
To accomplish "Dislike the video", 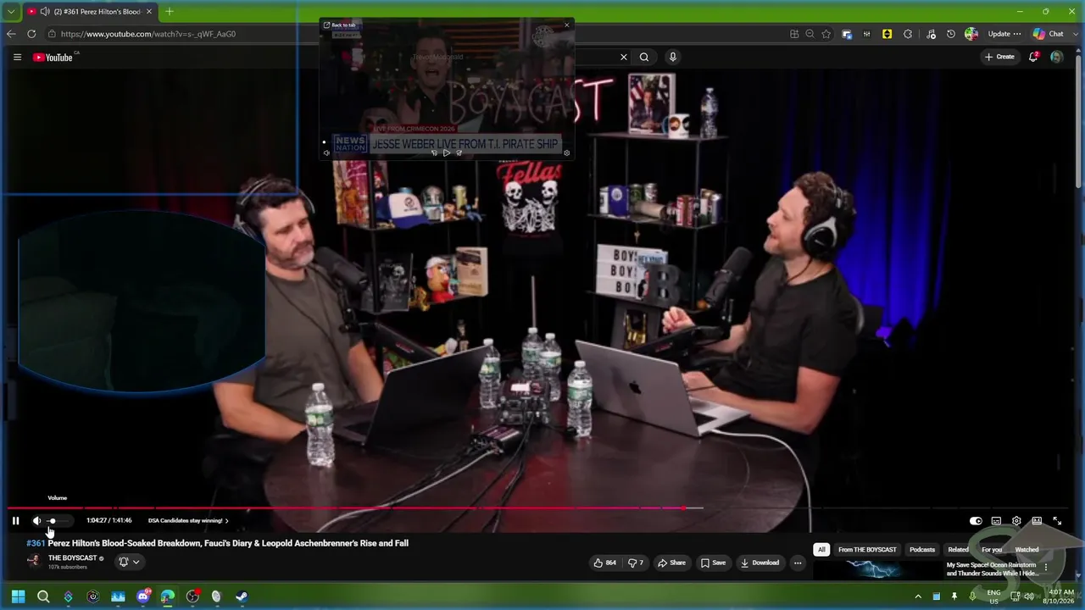I will [x=636, y=563].
